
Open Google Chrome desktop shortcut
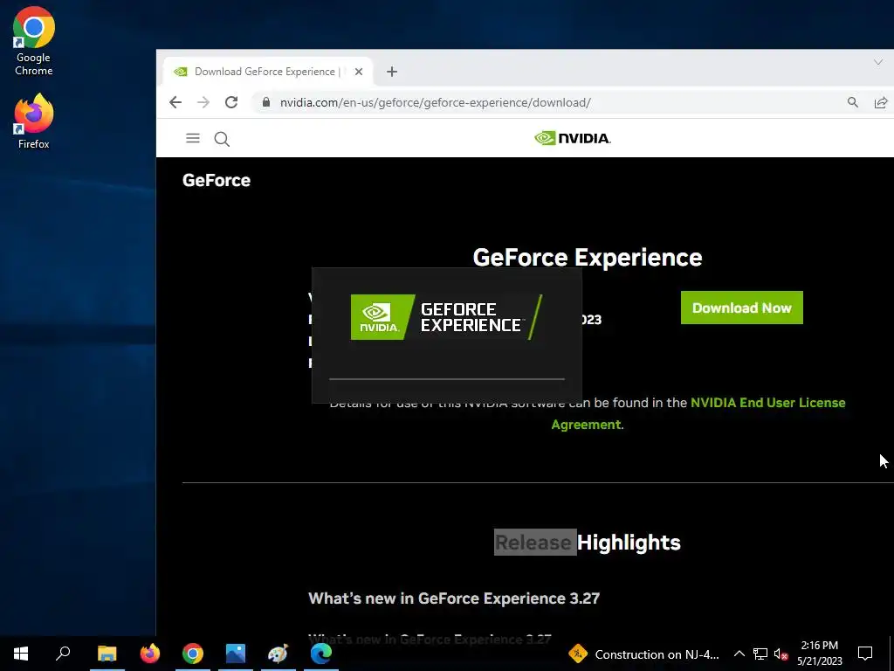point(34,41)
